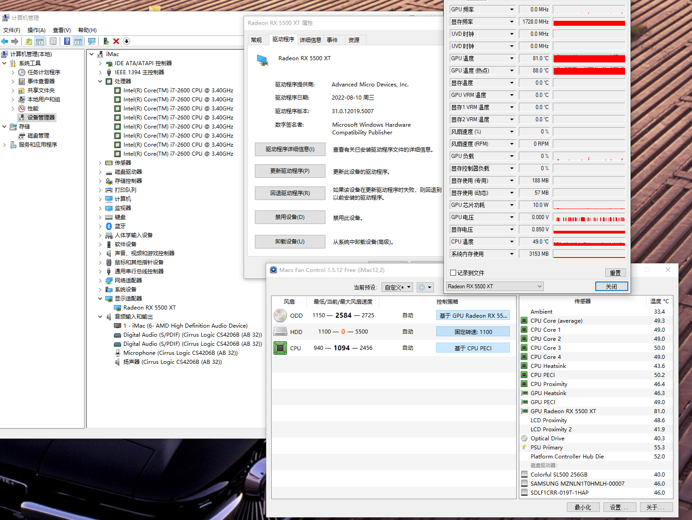692x520 pixels.
Task: Click the red X uninstall device icon
Action: pyautogui.click(x=116, y=41)
